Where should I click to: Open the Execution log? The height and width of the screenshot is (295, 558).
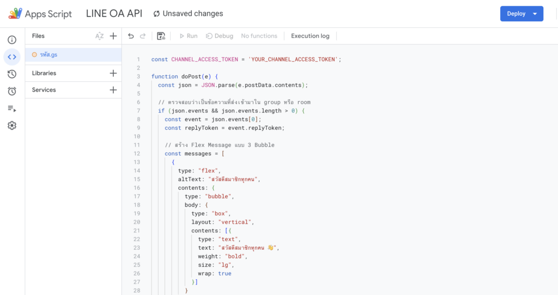(310, 36)
